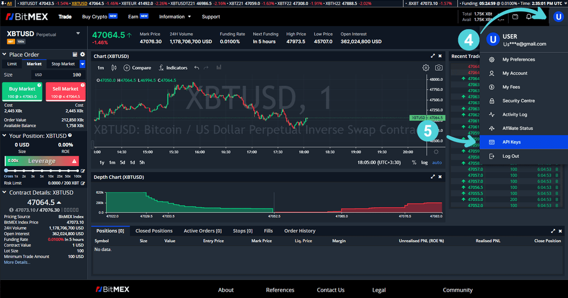Image resolution: width=568 pixels, height=298 pixels.
Task: Expand the Chart (XBTUSD) panel to fullscreen
Action: pos(433,56)
